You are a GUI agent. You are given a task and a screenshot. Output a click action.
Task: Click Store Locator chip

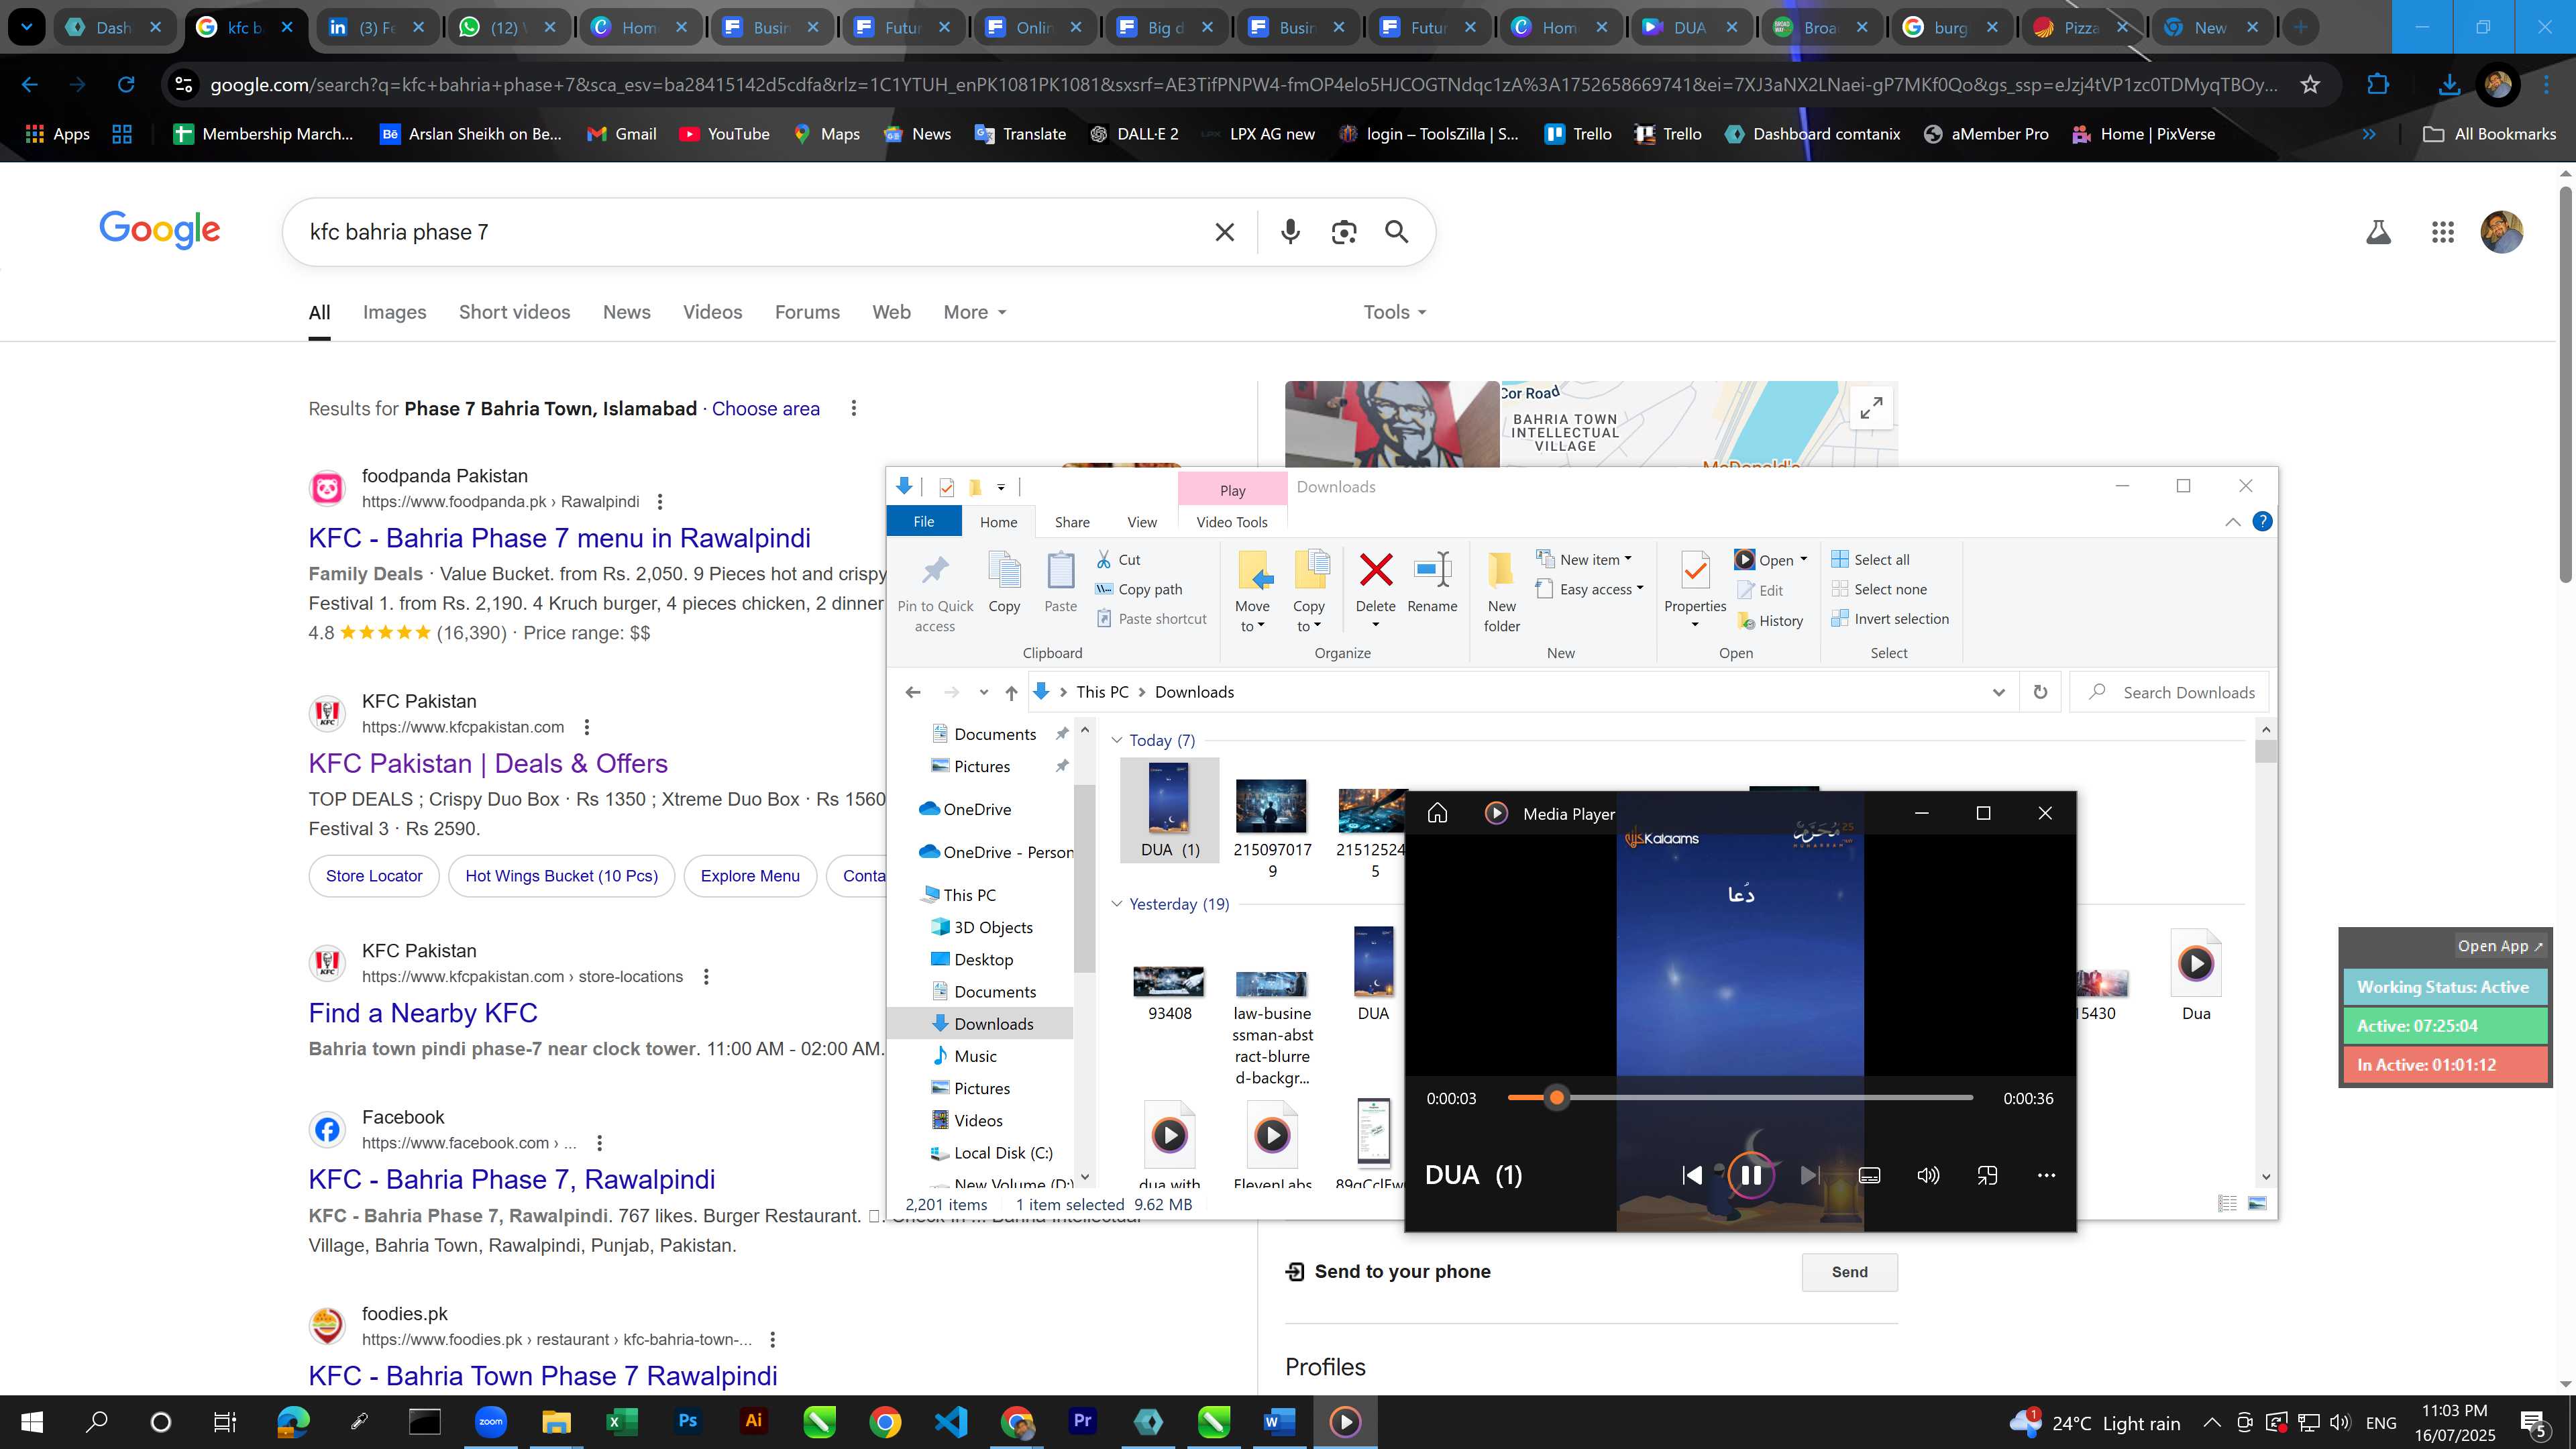374,876
